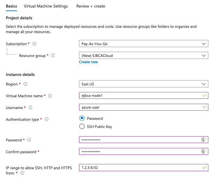The image size is (224, 181).
Task: Switch to Virtual Machine Settings tab
Action: [46, 6]
